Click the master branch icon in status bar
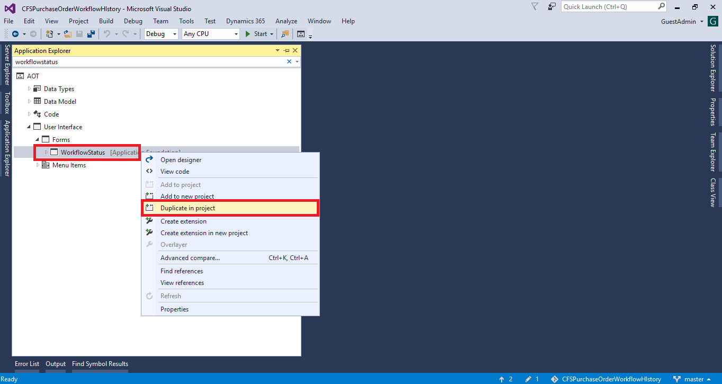Image resolution: width=722 pixels, height=384 pixels. (676, 379)
